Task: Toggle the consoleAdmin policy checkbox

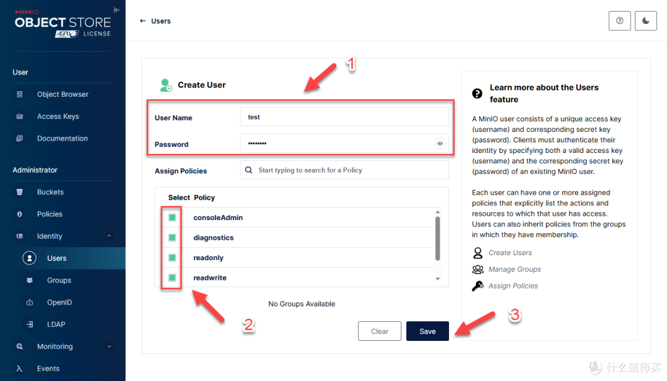Action: click(x=172, y=218)
